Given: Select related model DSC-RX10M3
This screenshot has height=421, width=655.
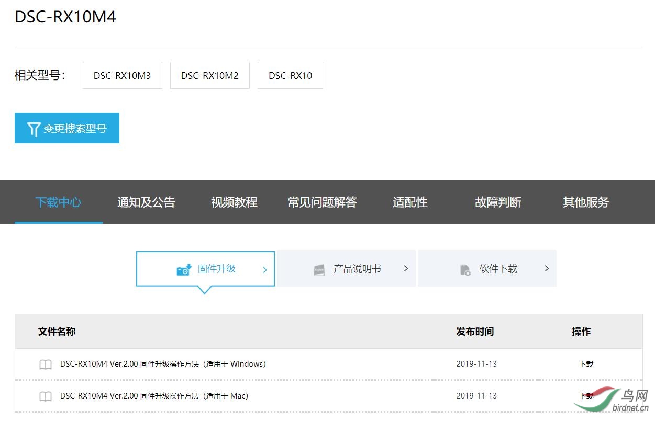Looking at the screenshot, I should [123, 75].
